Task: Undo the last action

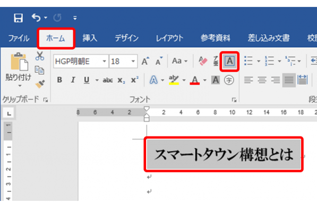Action: (x=36, y=17)
